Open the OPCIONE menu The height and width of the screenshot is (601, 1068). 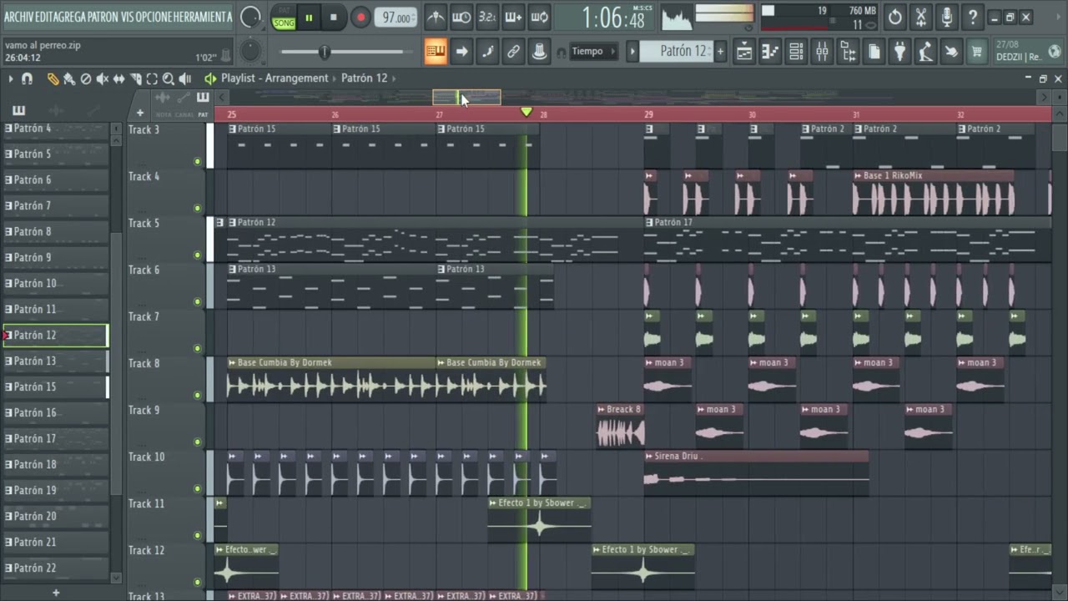(x=153, y=17)
